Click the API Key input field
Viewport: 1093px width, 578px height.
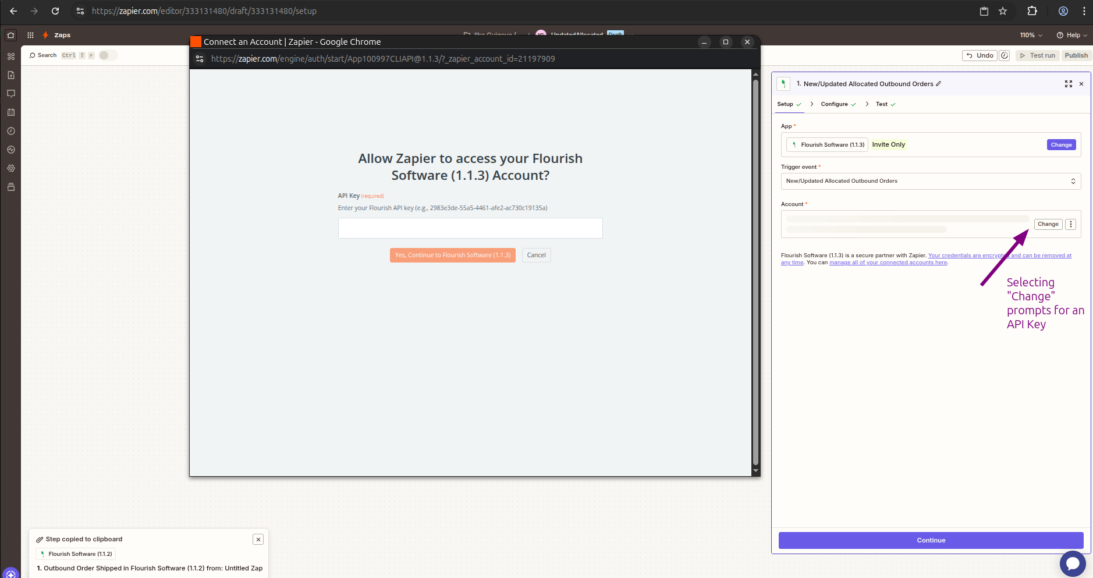coord(470,228)
